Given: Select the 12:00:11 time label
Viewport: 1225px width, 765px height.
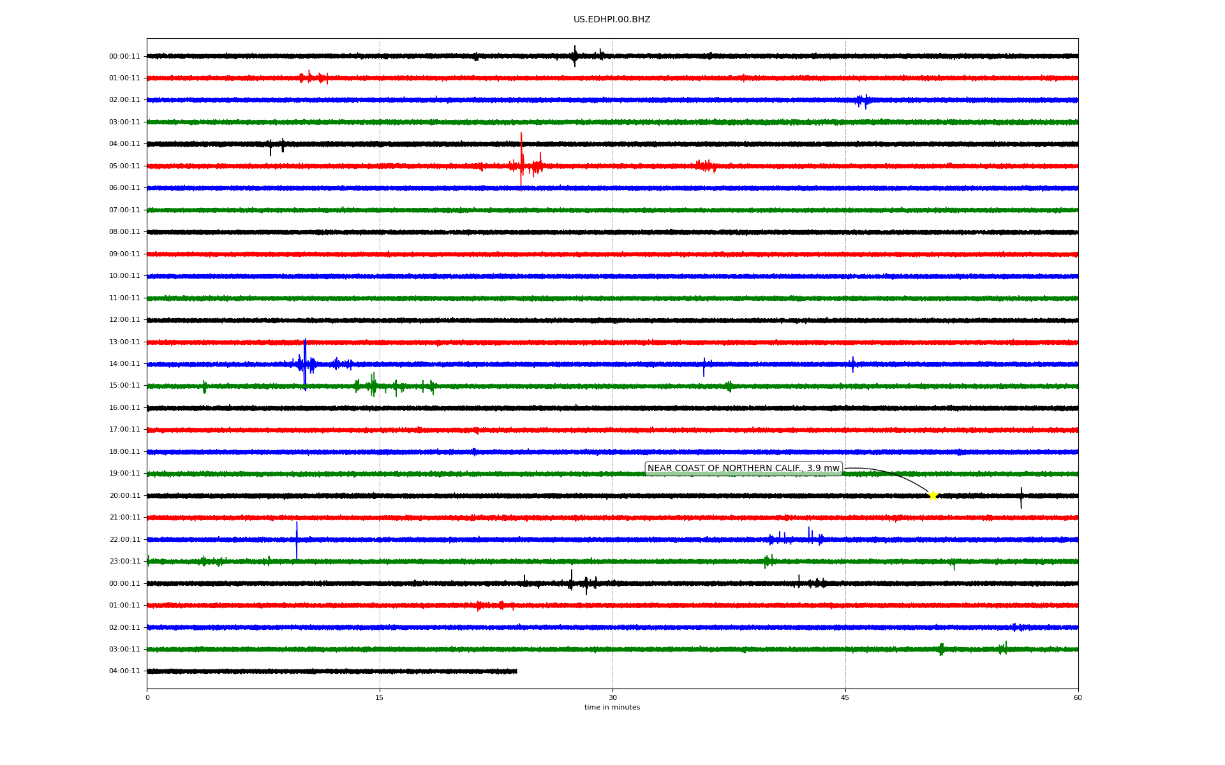Looking at the screenshot, I should pyautogui.click(x=124, y=320).
